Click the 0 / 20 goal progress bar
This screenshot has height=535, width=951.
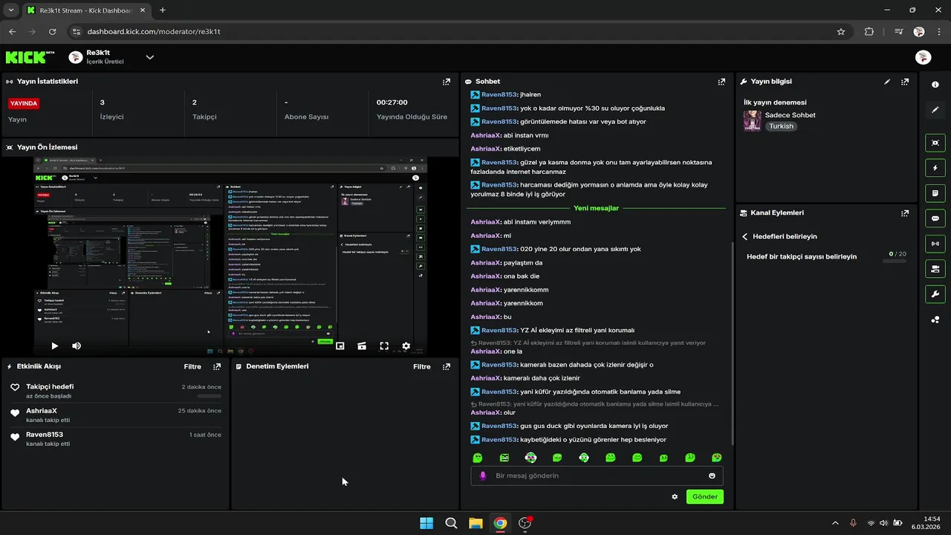tap(894, 262)
